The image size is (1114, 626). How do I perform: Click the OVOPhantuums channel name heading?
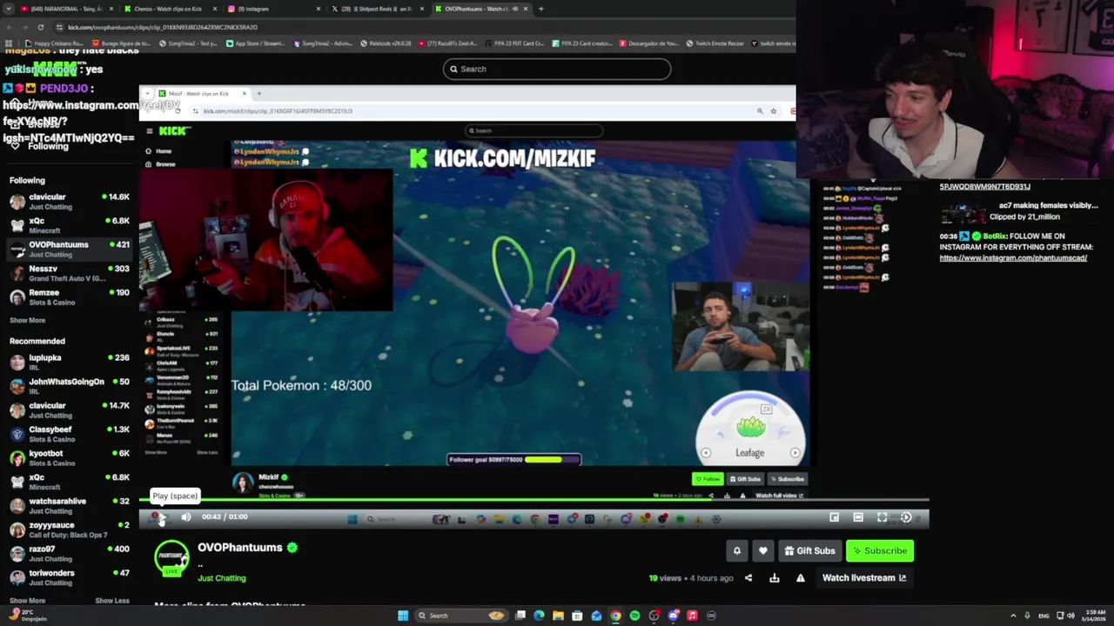click(x=240, y=548)
